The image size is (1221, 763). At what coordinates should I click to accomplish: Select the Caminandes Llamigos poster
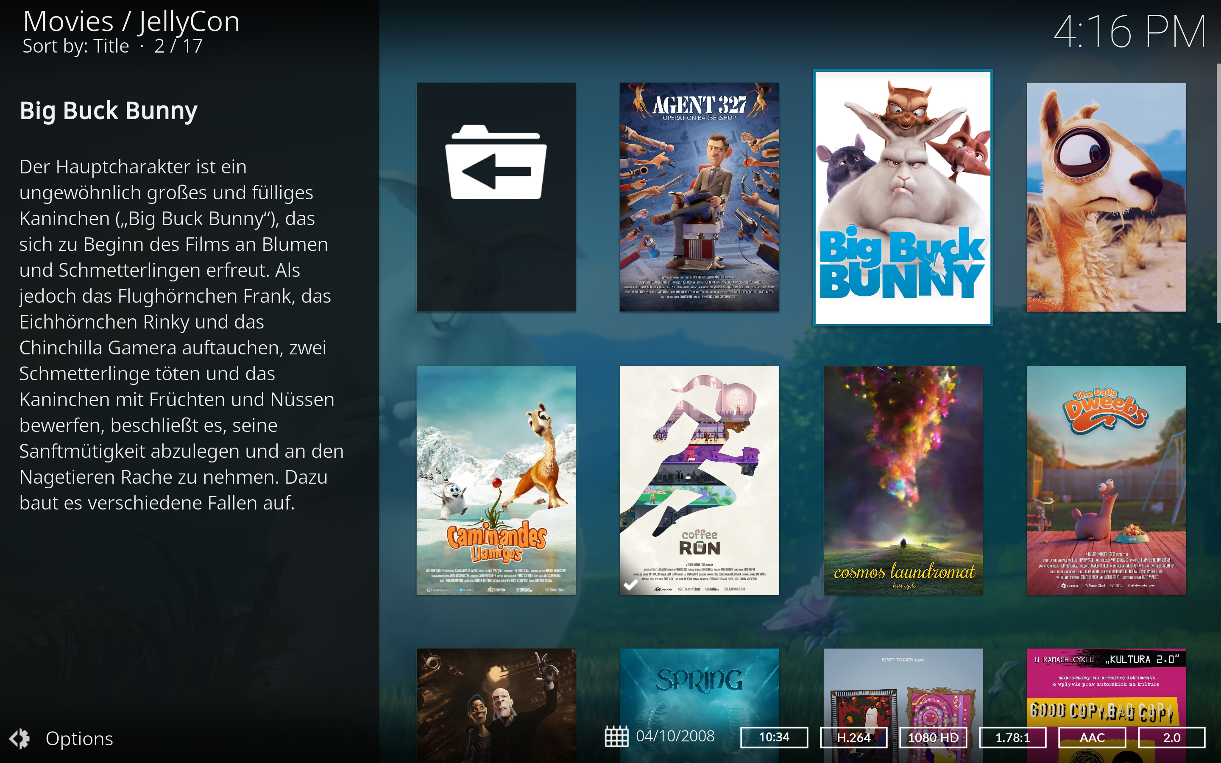[495, 481]
